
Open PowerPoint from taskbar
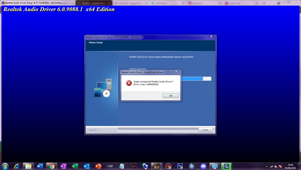point(98,166)
